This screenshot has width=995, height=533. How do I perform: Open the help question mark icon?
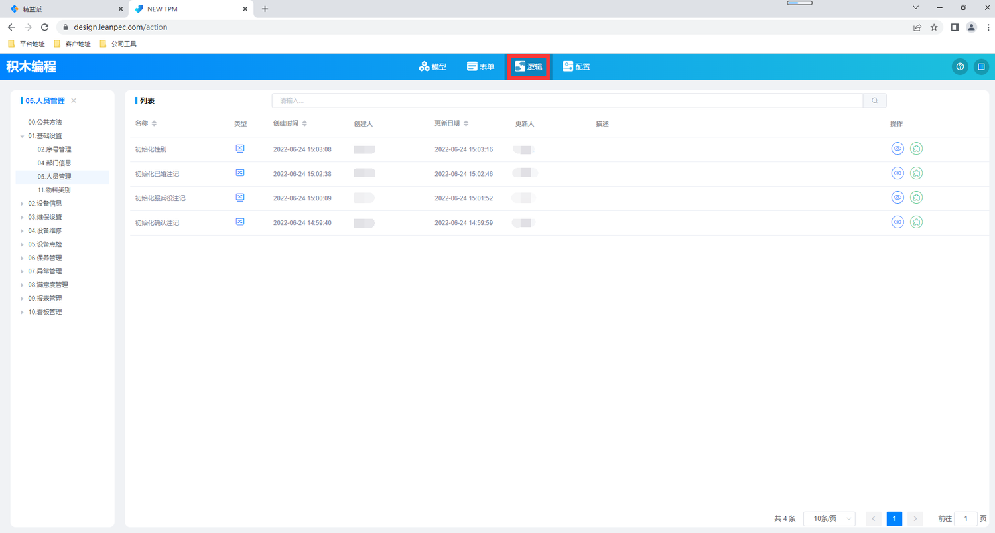[x=959, y=66]
